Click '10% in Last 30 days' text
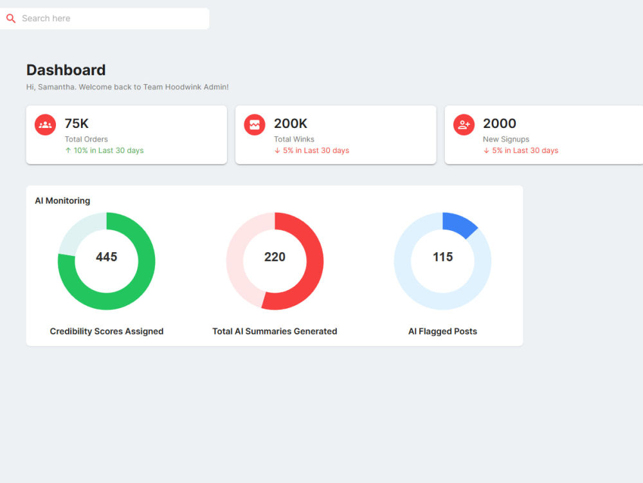Image resolution: width=643 pixels, height=483 pixels. pos(109,150)
